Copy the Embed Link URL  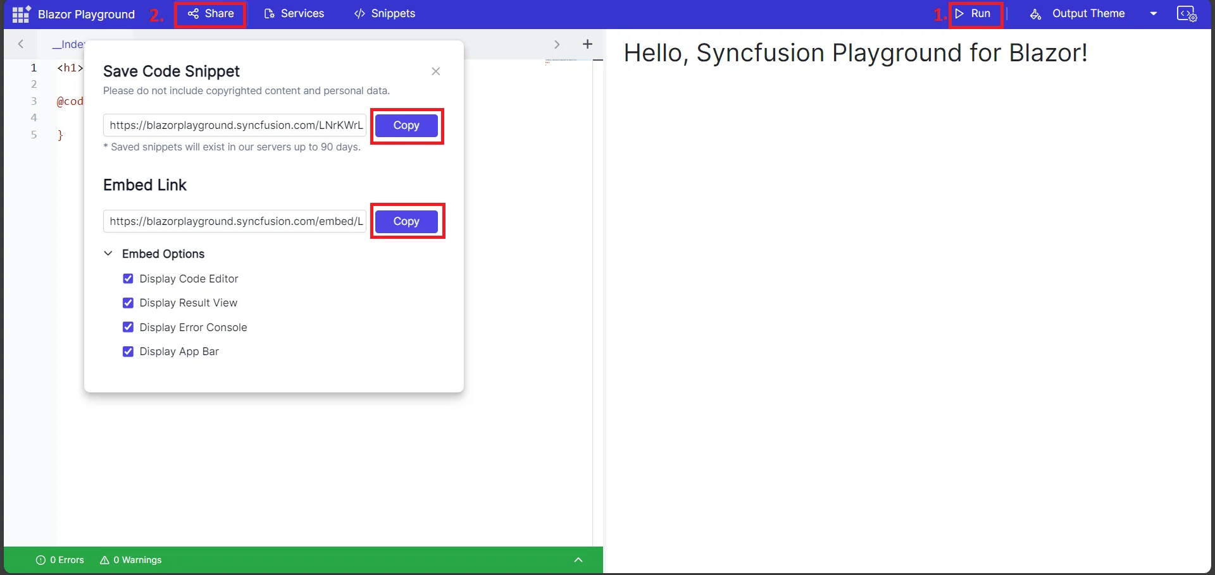407,221
